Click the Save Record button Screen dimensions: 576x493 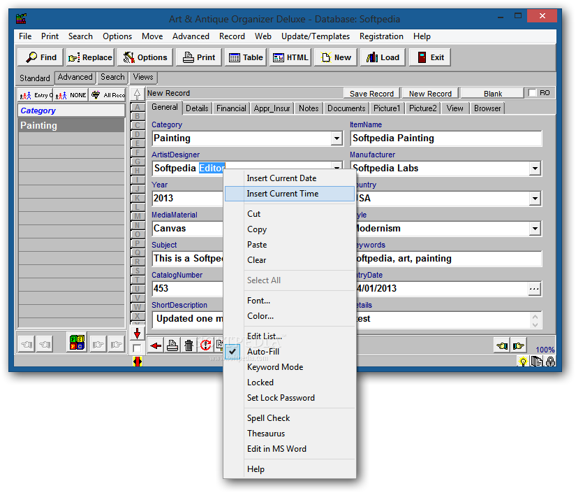pos(371,94)
